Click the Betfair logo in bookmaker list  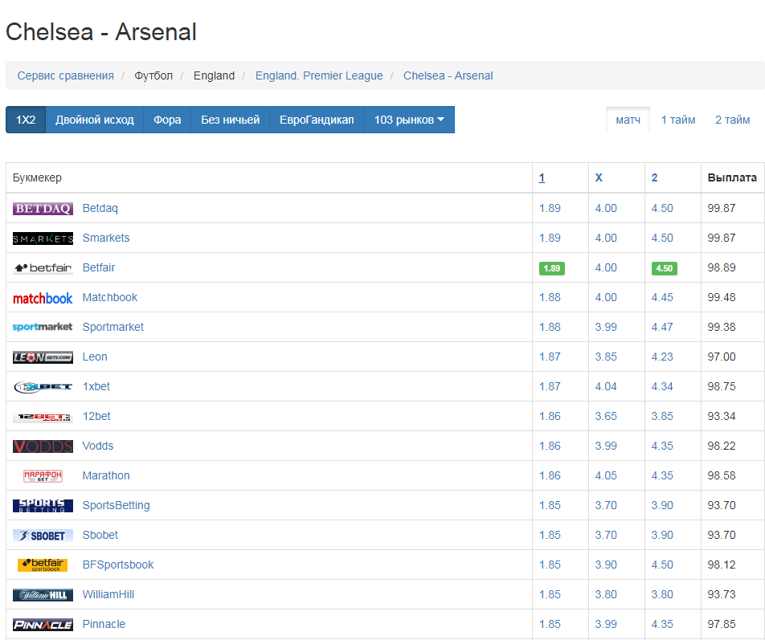coord(43,268)
